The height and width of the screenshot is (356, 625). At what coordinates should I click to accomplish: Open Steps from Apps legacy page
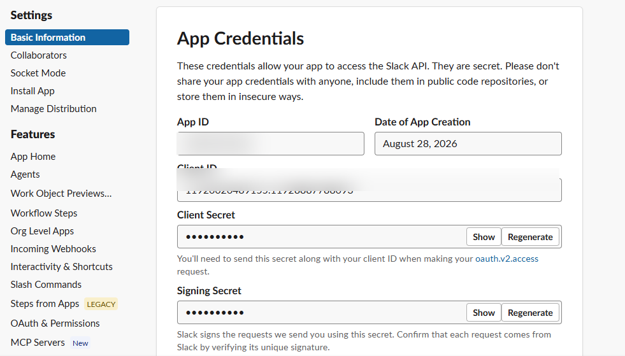[45, 304]
